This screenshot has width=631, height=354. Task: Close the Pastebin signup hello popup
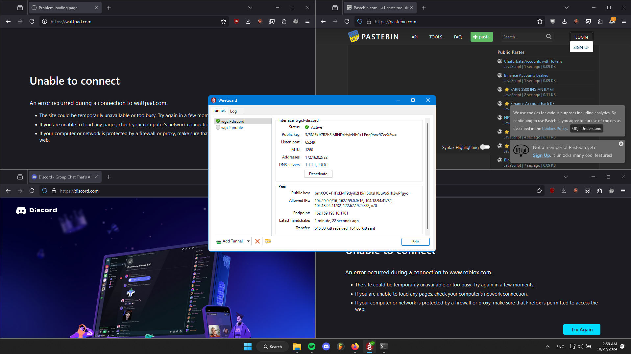point(621,144)
